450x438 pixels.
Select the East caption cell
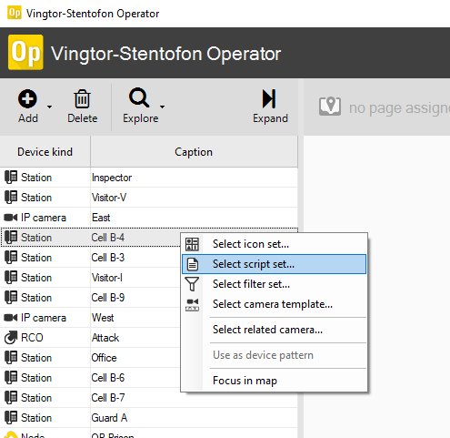click(194, 218)
